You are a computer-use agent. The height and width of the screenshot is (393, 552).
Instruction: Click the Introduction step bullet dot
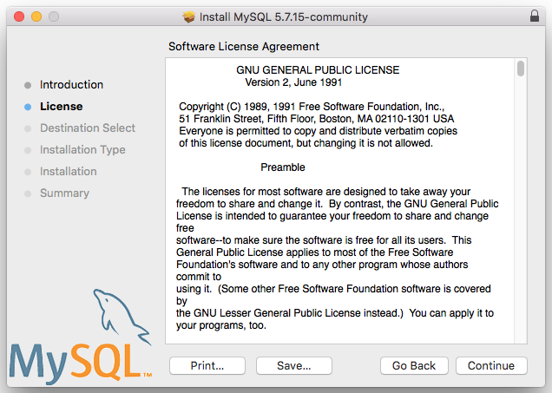pos(28,85)
